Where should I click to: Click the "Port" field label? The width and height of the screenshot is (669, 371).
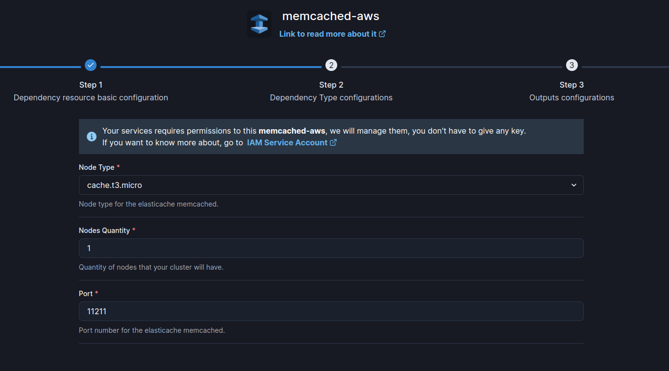pyautogui.click(x=86, y=294)
